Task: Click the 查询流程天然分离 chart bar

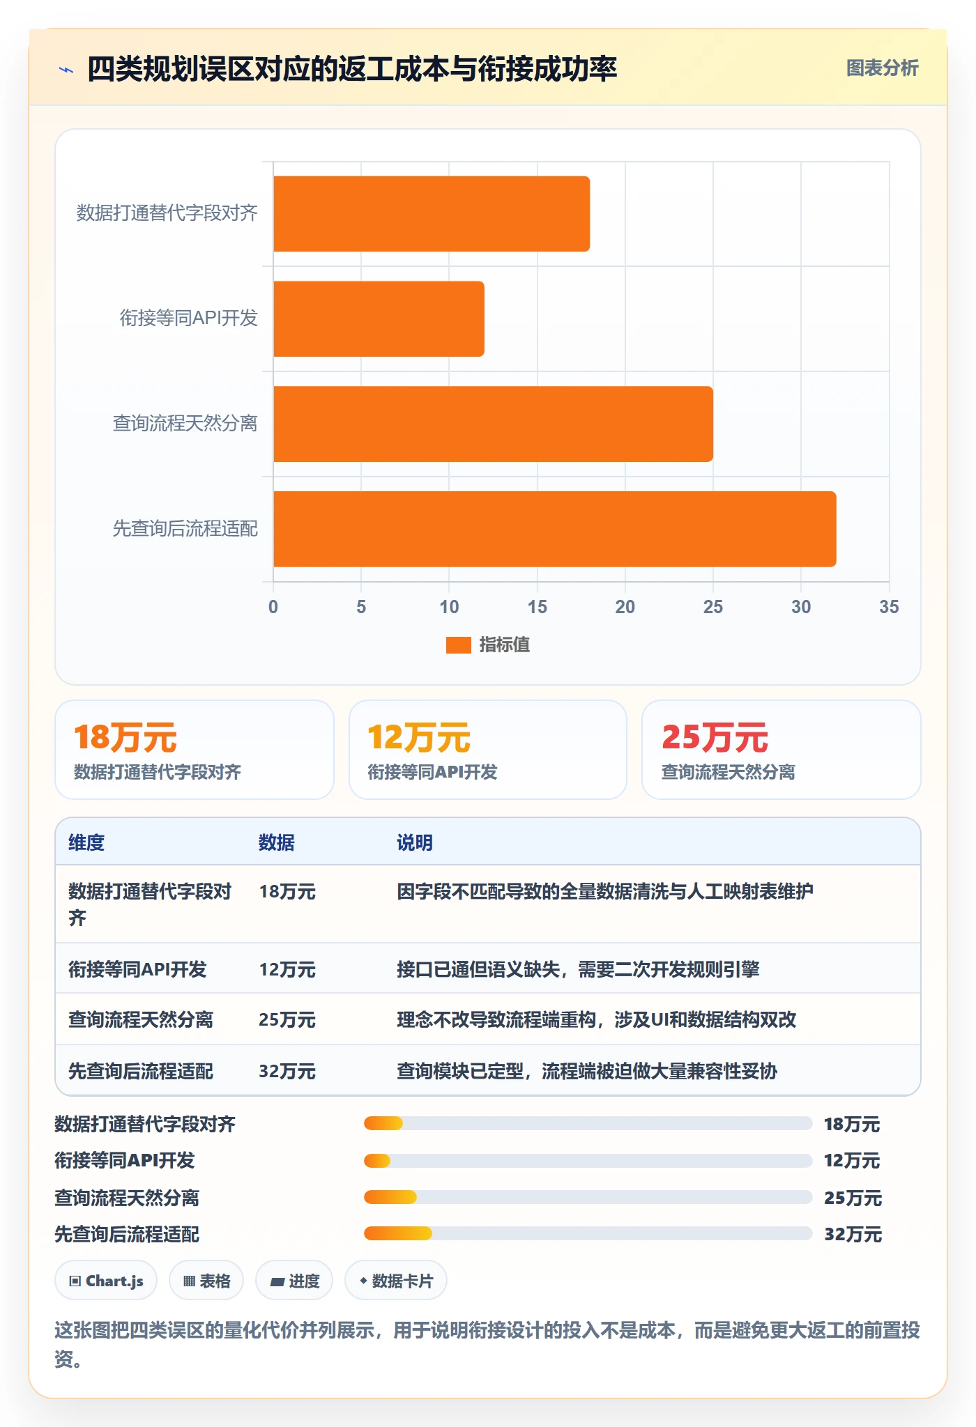Action: tap(493, 424)
